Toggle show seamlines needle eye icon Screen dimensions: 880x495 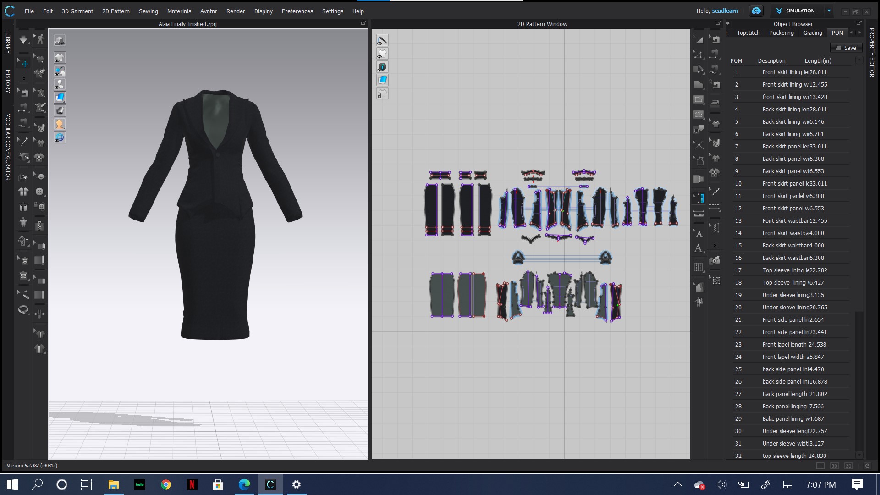coord(382,41)
